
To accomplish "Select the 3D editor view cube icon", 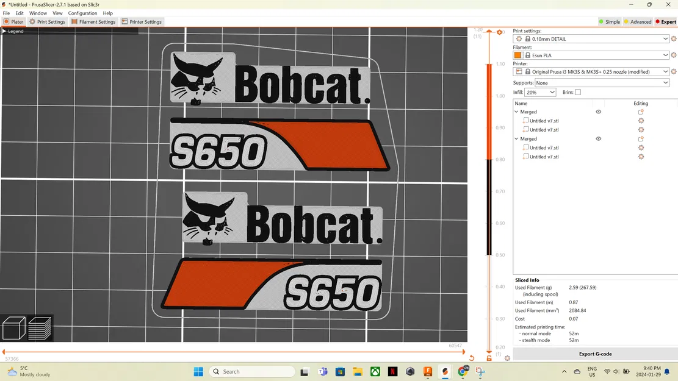I will tap(13, 329).
